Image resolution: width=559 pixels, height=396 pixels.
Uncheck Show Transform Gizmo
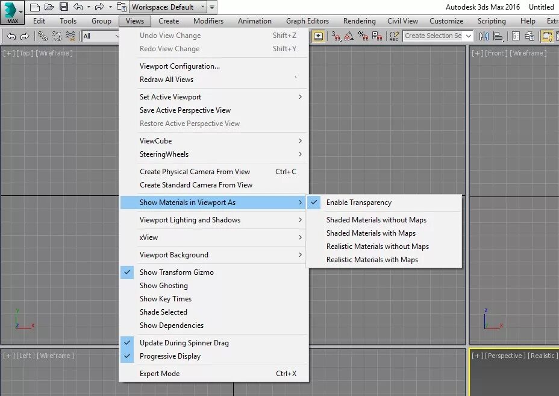coord(176,272)
